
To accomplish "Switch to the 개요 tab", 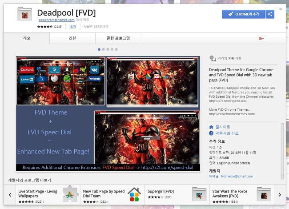I will pyautogui.click(x=27, y=38).
